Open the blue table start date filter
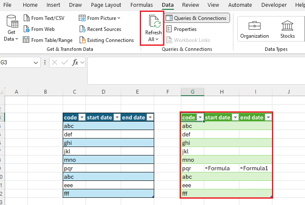305x205 pixels. pos(117,117)
